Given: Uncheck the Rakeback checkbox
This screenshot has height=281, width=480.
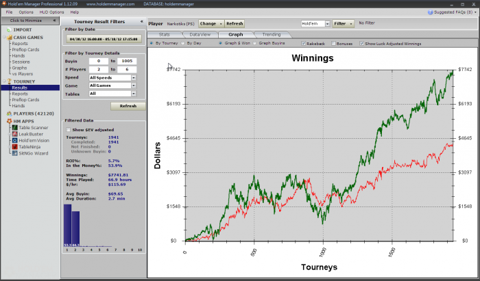Looking at the screenshot, I should (x=303, y=44).
